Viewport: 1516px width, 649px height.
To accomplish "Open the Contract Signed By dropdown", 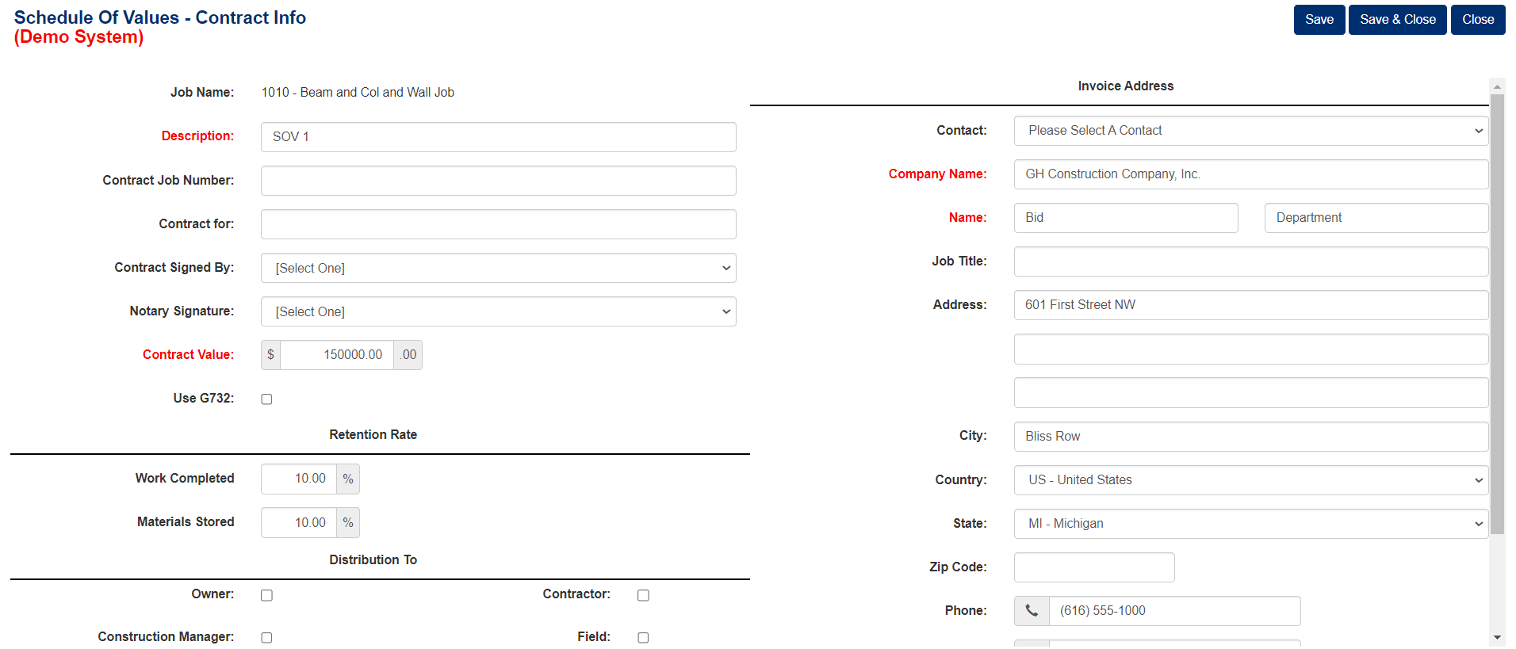I will [x=499, y=268].
